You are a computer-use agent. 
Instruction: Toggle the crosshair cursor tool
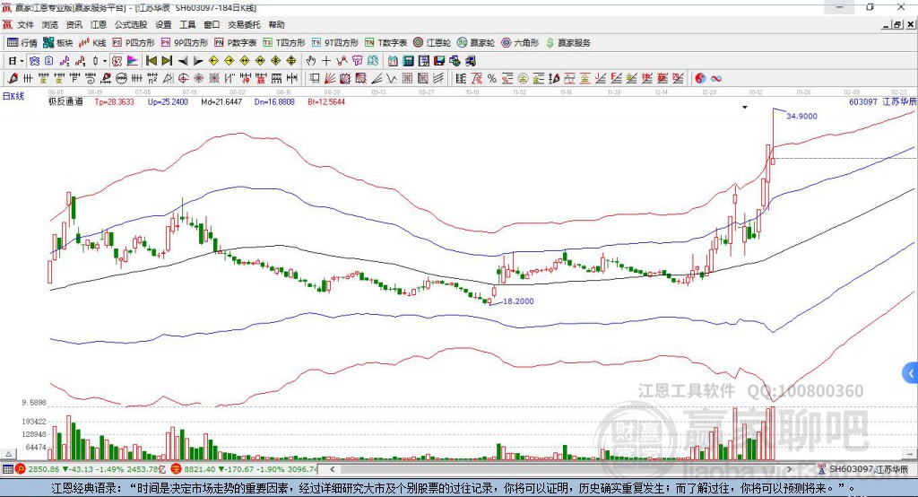coord(326,61)
